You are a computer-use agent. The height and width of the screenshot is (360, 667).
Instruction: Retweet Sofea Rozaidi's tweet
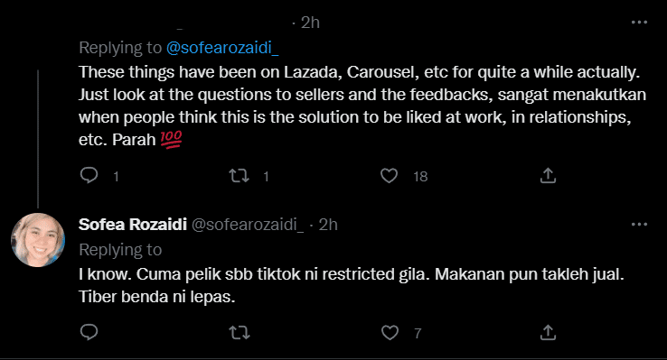[240, 332]
